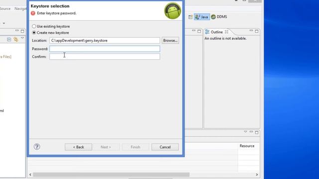Image resolution: width=319 pixels, height=179 pixels.
Task: Maximize the editor area
Action: (x=199, y=31)
